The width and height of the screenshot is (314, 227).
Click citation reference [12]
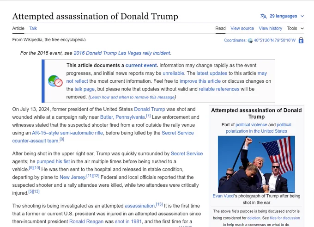96,176
